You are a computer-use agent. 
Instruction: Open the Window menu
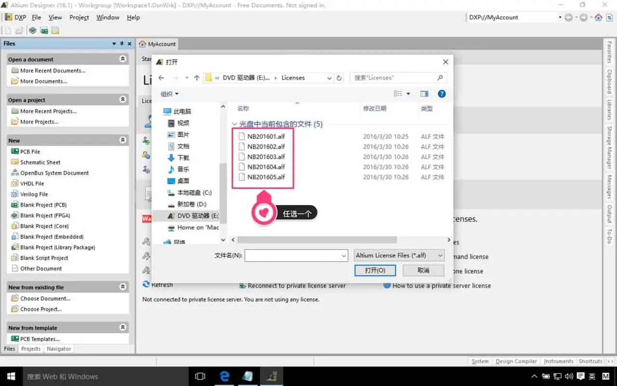(107, 17)
